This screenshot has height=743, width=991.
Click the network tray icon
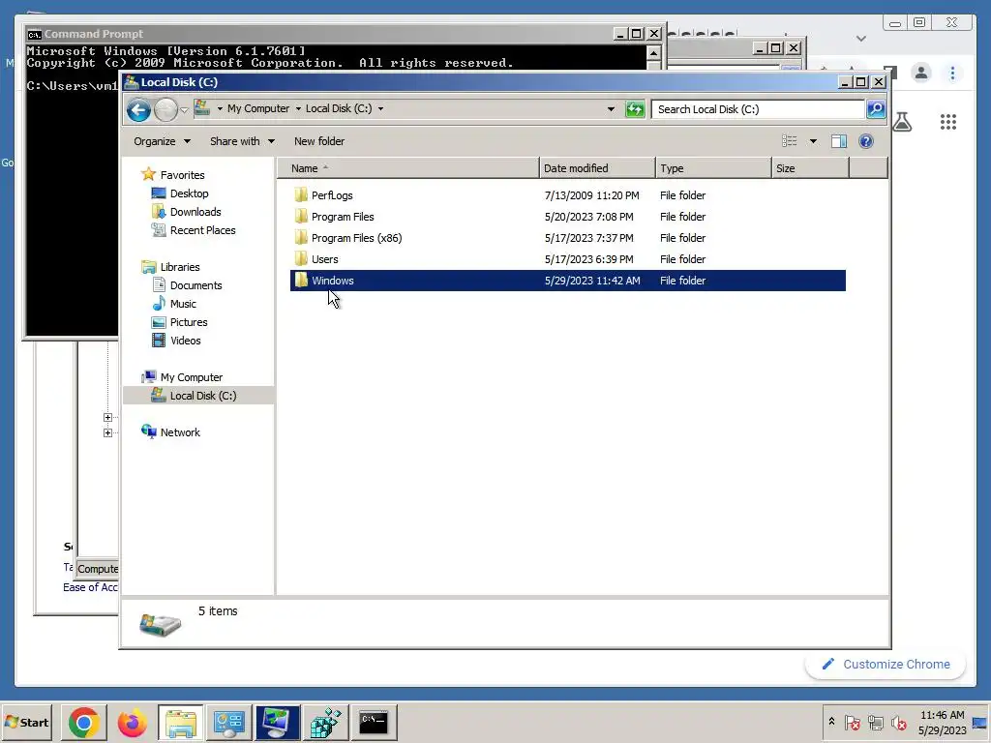(x=875, y=722)
